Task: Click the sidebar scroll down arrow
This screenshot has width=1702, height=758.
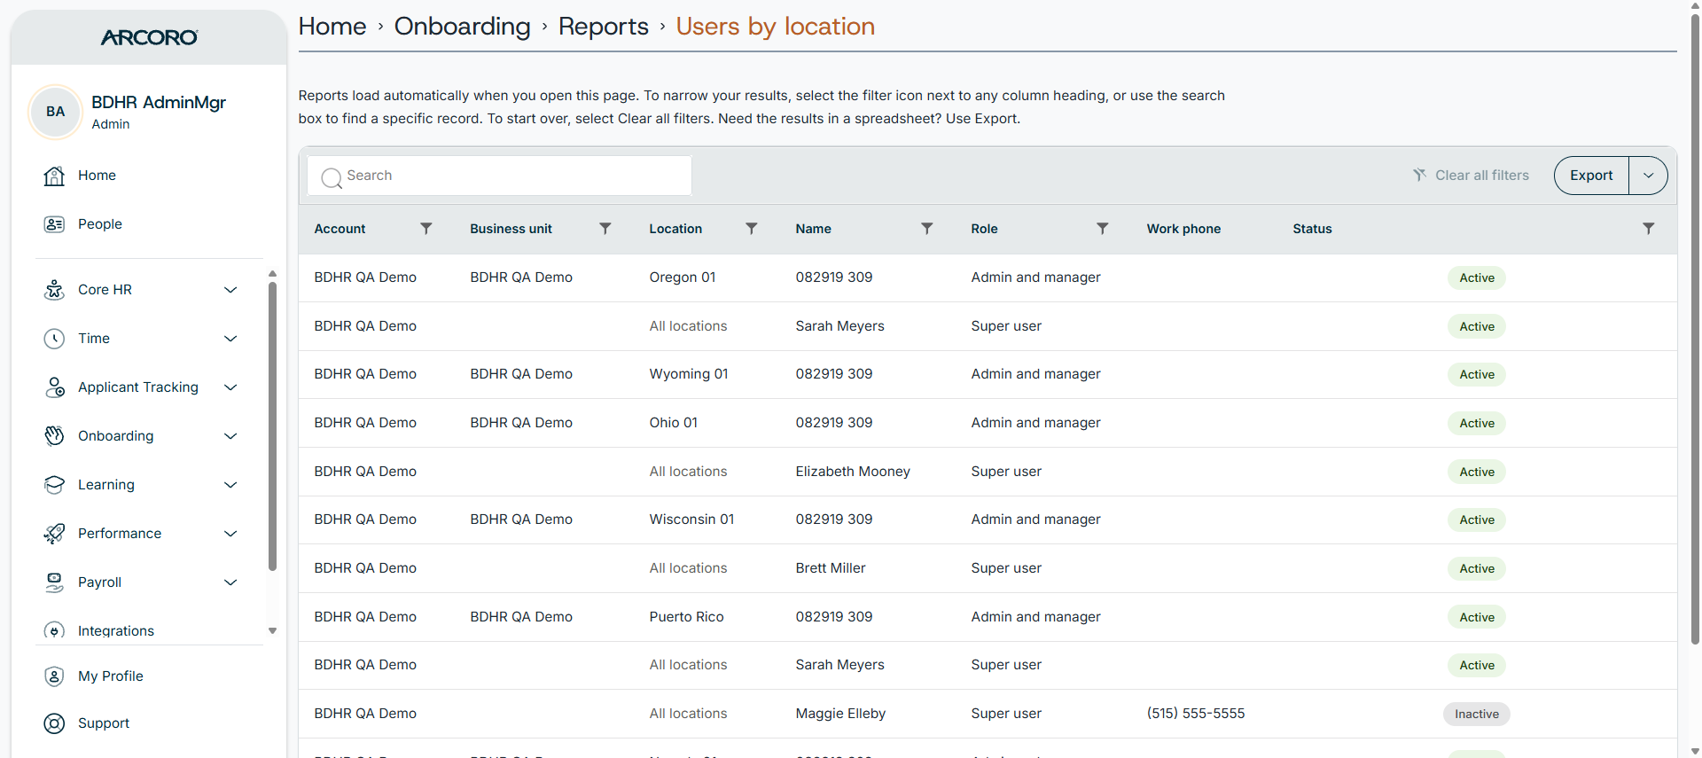Action: coord(272,631)
